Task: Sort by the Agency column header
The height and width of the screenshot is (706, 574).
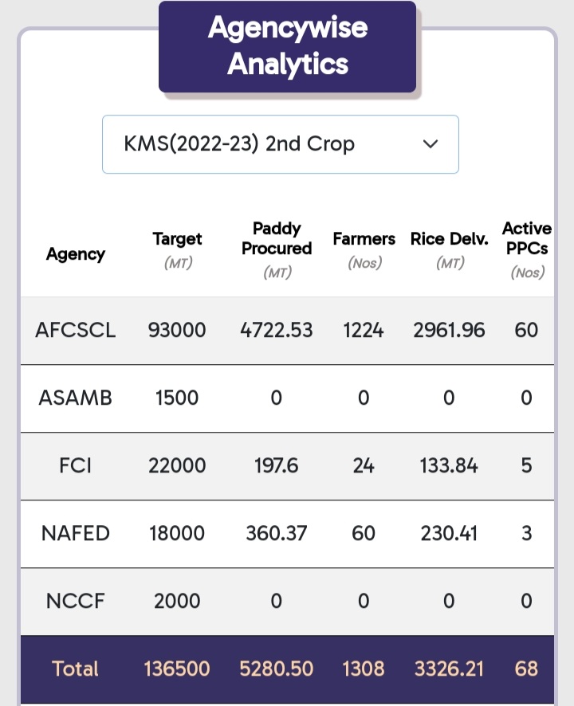Action: 76,254
